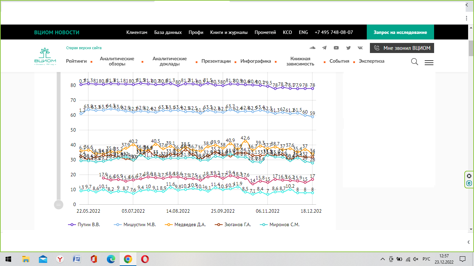Open the Старая версия сайта link
Image resolution: width=474 pixels, height=266 pixels.
[84, 48]
